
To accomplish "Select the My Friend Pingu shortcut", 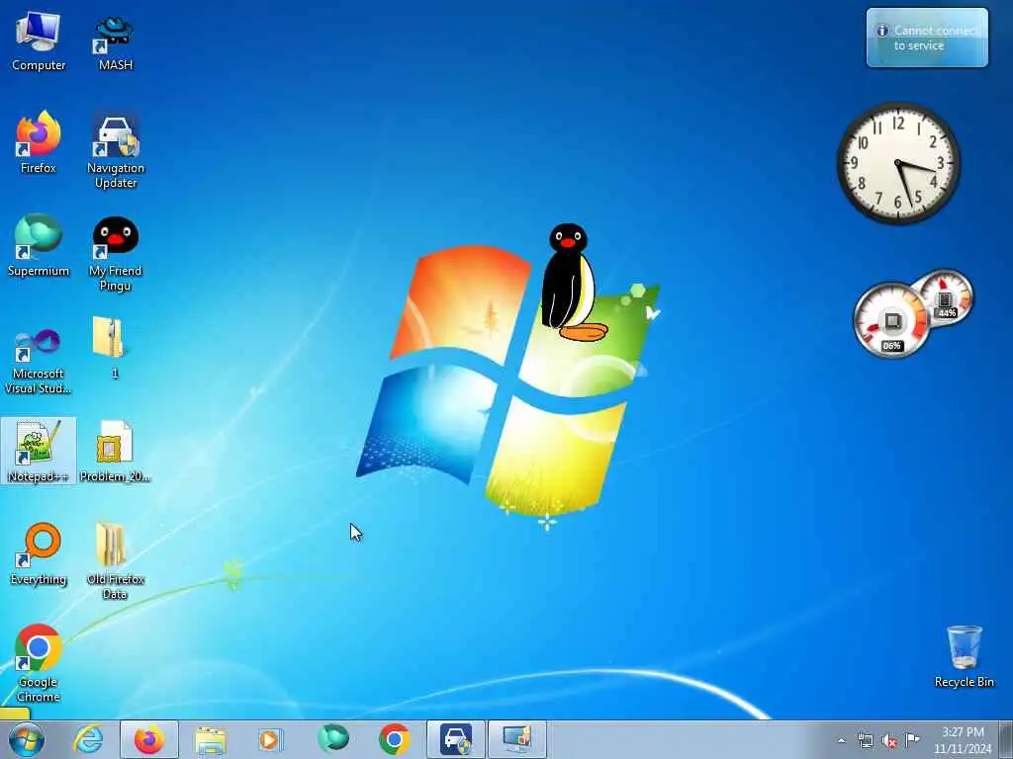I will pyautogui.click(x=115, y=254).
